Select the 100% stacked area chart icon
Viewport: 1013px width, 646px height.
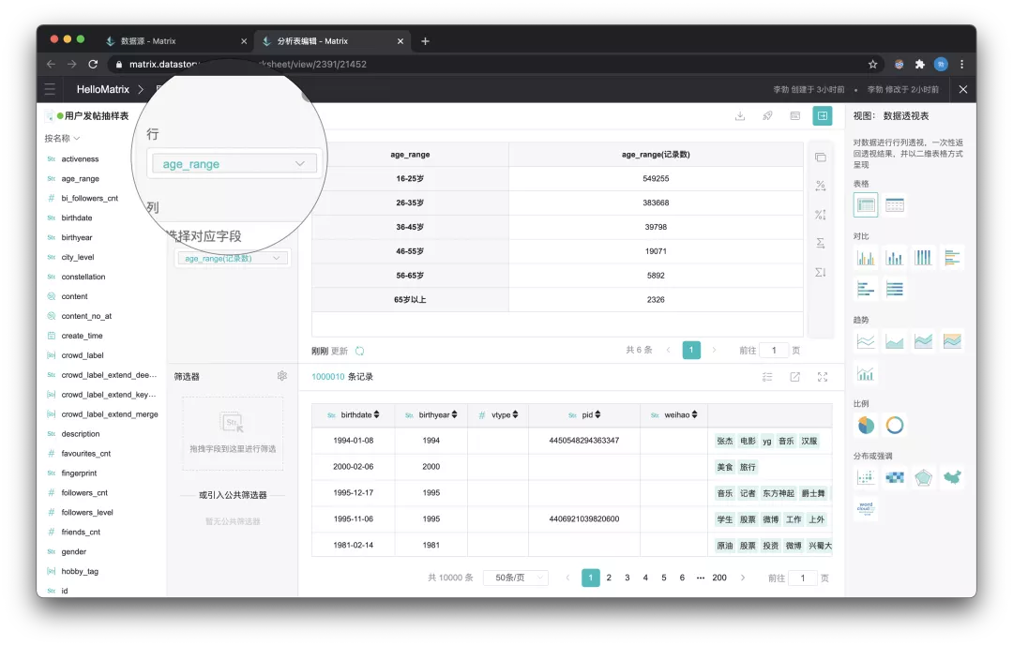952,341
